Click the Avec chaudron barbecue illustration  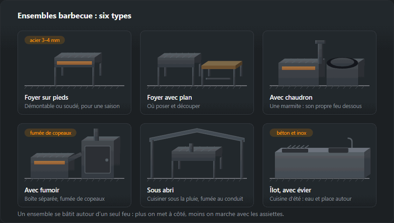(320, 65)
